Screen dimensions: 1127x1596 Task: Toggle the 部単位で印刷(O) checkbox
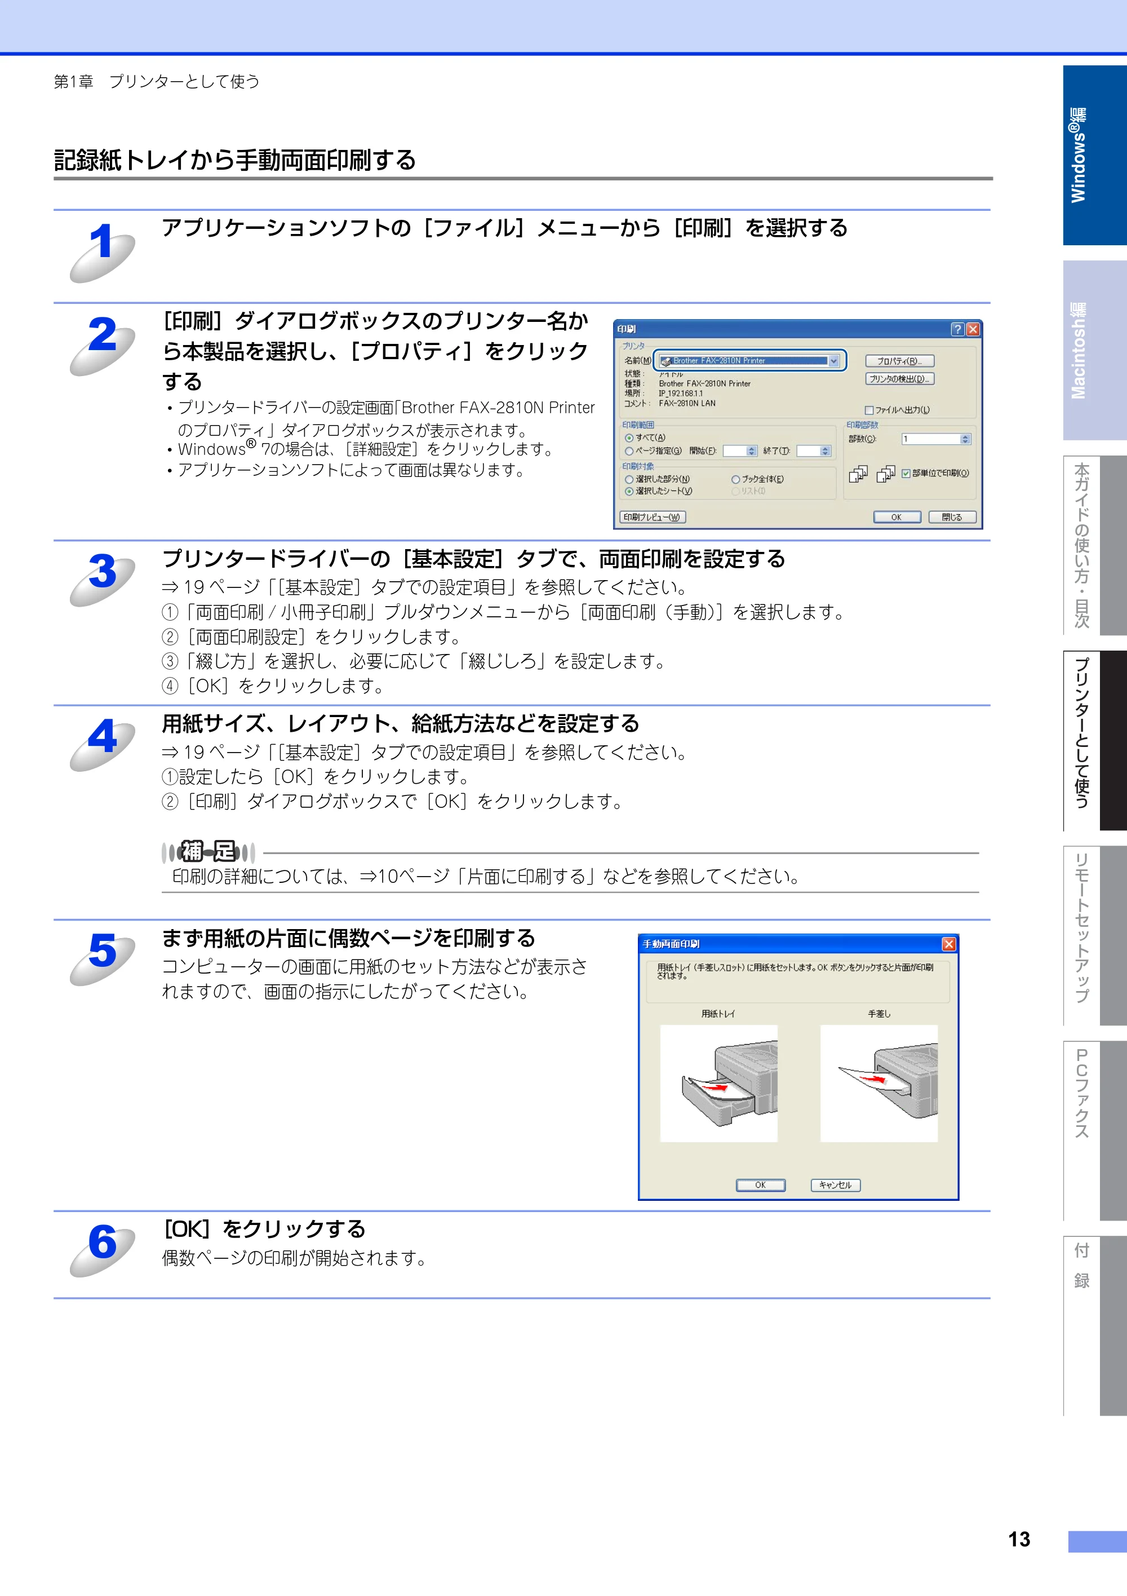[906, 474]
